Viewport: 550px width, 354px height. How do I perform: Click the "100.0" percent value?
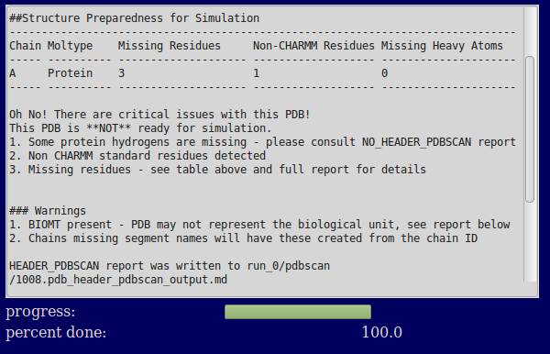coord(382,332)
